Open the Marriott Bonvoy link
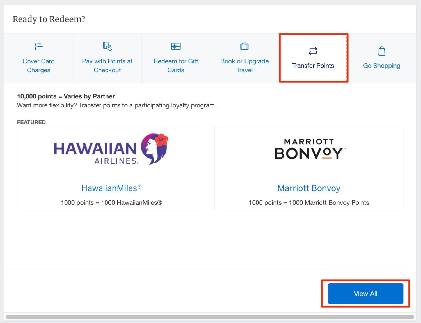Image resolution: width=421 pixels, height=323 pixels. pyautogui.click(x=309, y=188)
